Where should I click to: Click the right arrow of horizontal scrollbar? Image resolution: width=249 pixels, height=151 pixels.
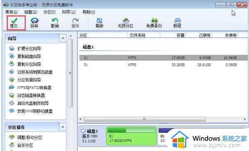(x=245, y=119)
